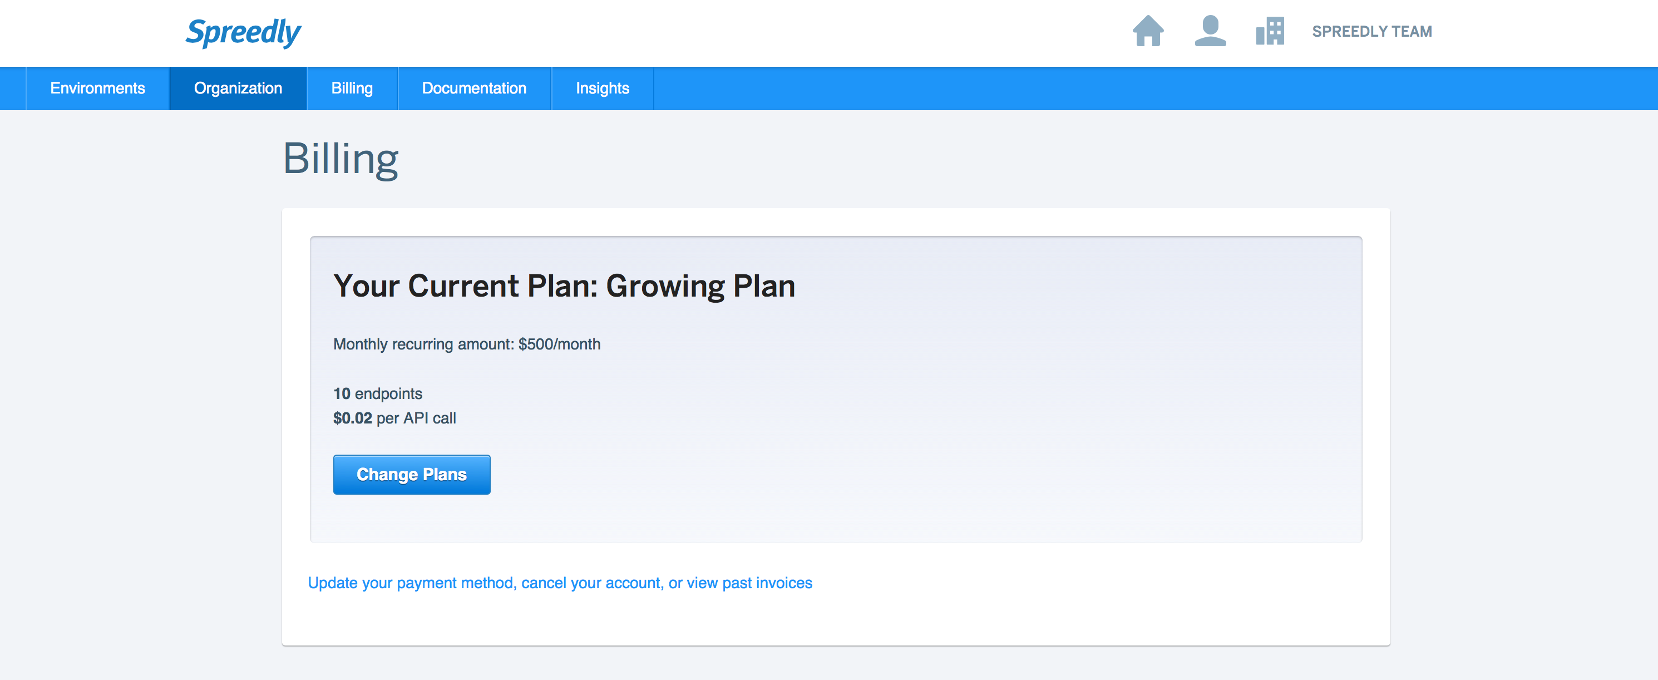Click the home icon in header
Image resolution: width=1658 pixels, height=680 pixels.
1148,31
